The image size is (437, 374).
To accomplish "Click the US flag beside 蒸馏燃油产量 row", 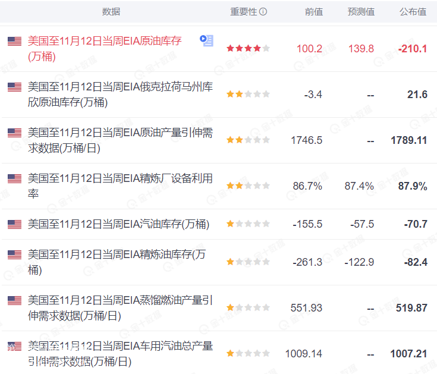I will tap(14, 301).
